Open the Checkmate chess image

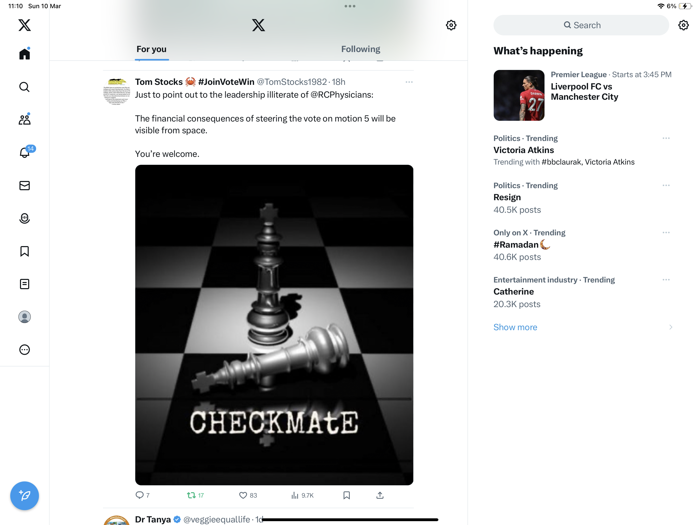(274, 325)
